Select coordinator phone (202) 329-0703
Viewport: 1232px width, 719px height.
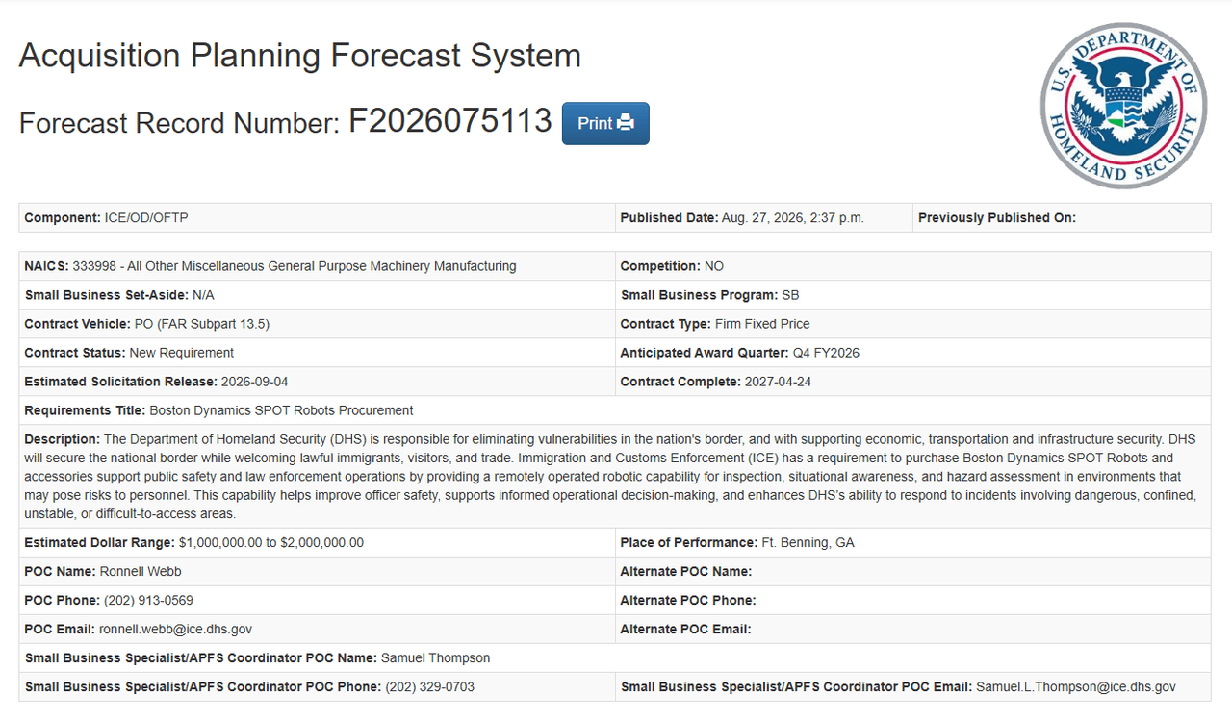430,687
